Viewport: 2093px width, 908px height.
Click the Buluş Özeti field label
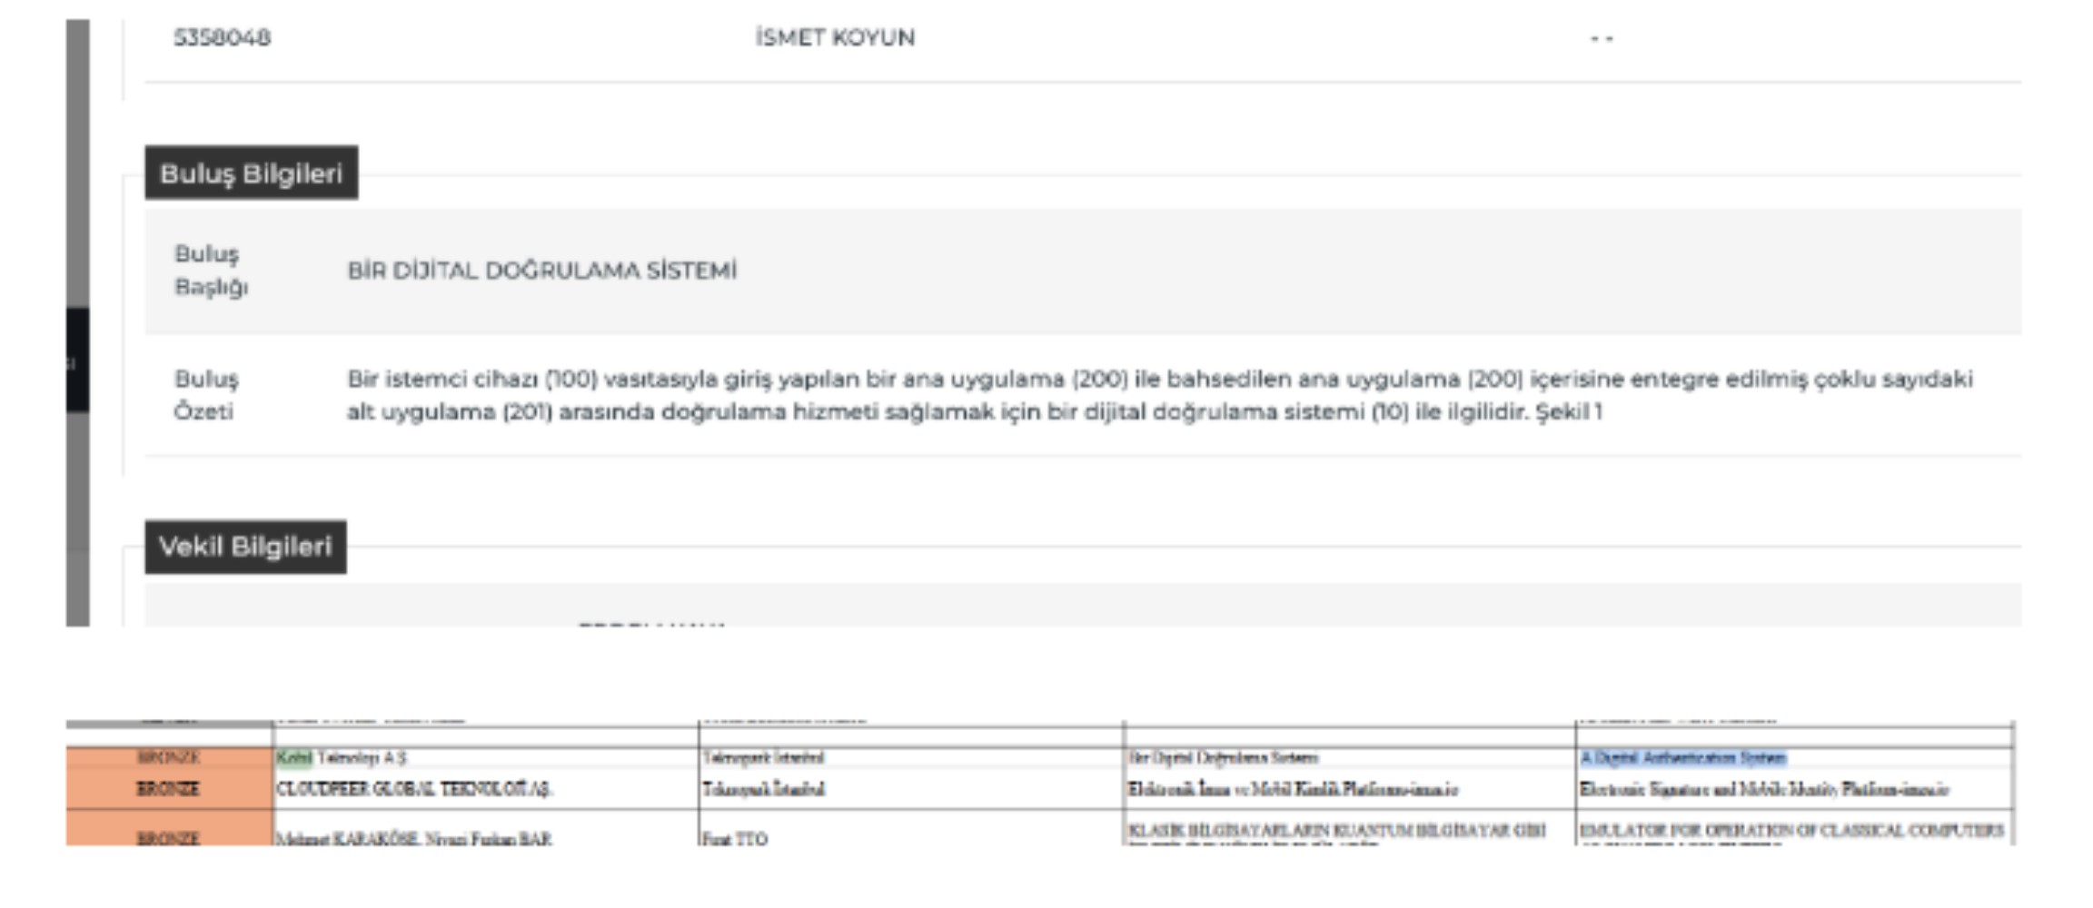(206, 395)
